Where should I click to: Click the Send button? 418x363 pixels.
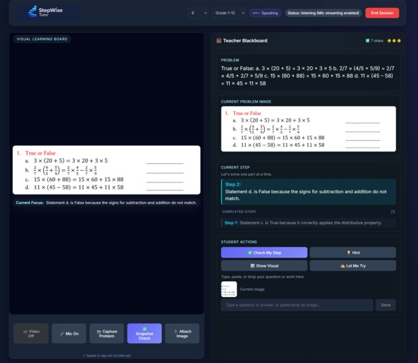pos(386,305)
